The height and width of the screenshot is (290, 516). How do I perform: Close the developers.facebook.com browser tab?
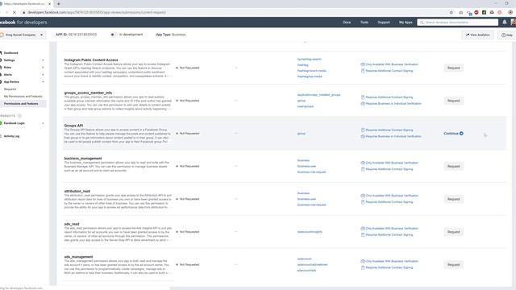pyautogui.click(x=50, y=3)
